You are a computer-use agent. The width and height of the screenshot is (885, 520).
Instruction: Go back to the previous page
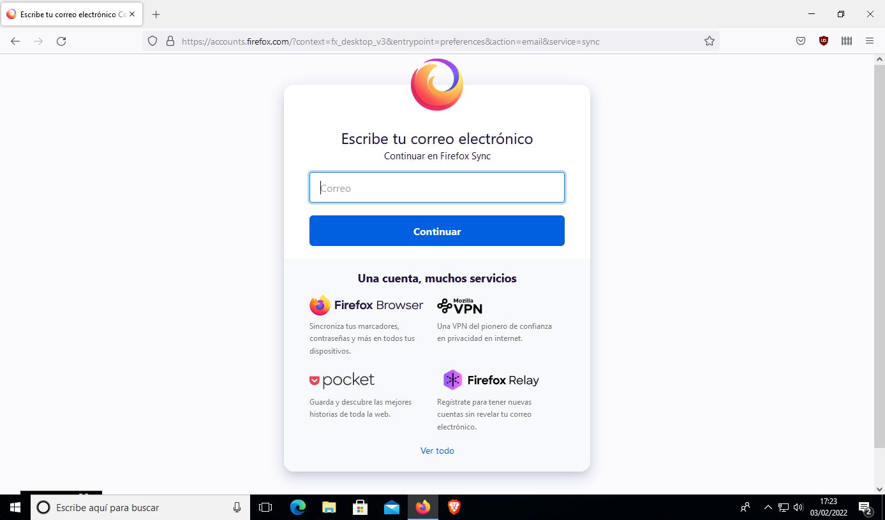coord(15,41)
